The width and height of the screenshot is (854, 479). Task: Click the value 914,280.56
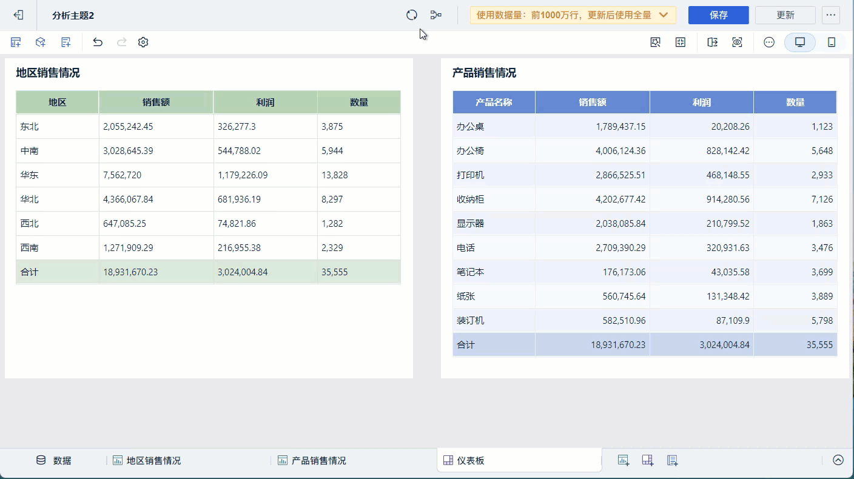pos(728,199)
